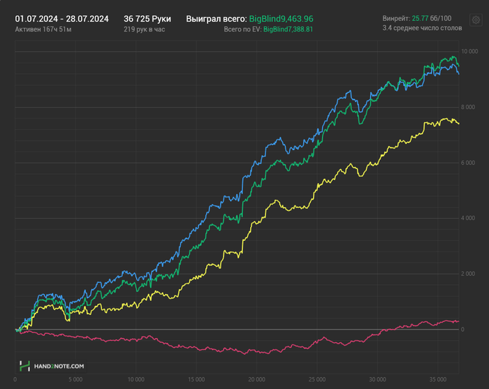Click '219 рук в час' rate text
The height and width of the screenshot is (389, 489).
click(144, 29)
